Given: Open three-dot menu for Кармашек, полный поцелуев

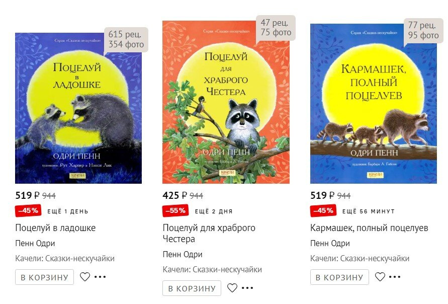Looking at the screenshot, I should click(x=395, y=277).
